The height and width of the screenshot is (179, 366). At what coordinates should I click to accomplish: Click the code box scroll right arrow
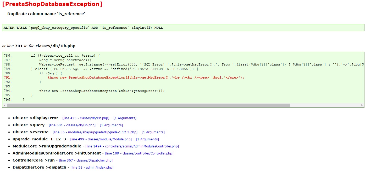[x=362, y=105]
